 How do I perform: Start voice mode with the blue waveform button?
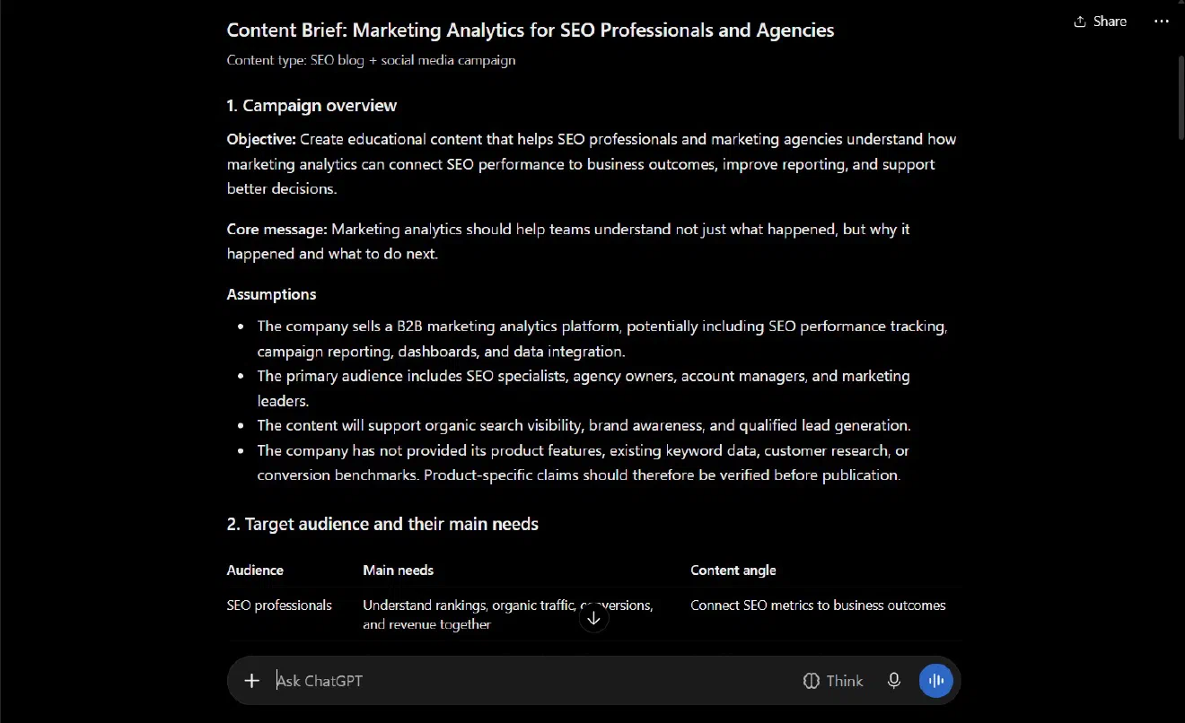pos(936,681)
